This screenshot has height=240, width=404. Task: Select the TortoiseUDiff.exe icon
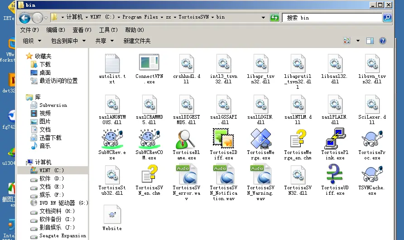pos(334,174)
